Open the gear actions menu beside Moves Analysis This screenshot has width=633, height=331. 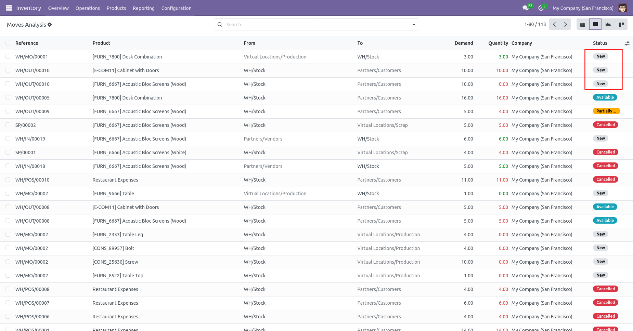click(50, 25)
